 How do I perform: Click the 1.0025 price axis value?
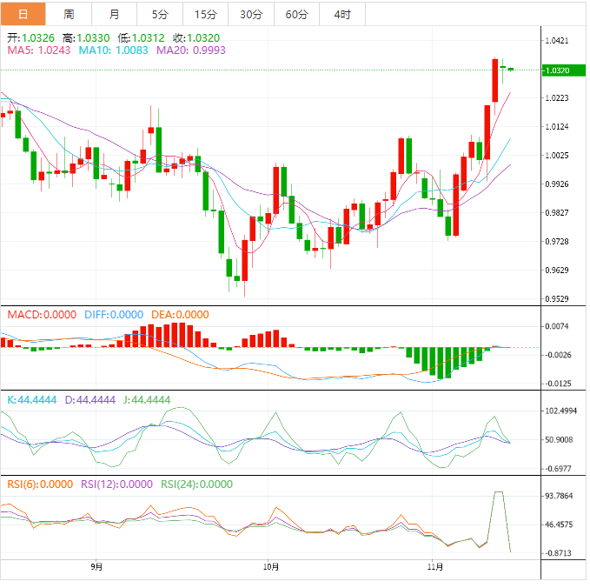click(x=556, y=156)
